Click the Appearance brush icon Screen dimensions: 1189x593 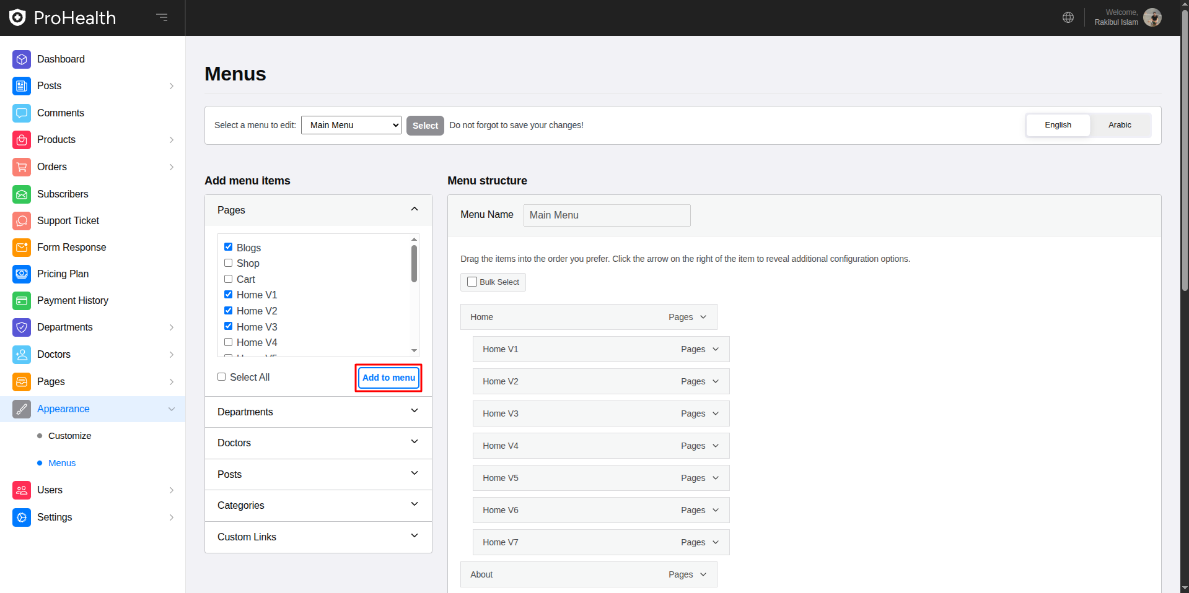(22, 409)
